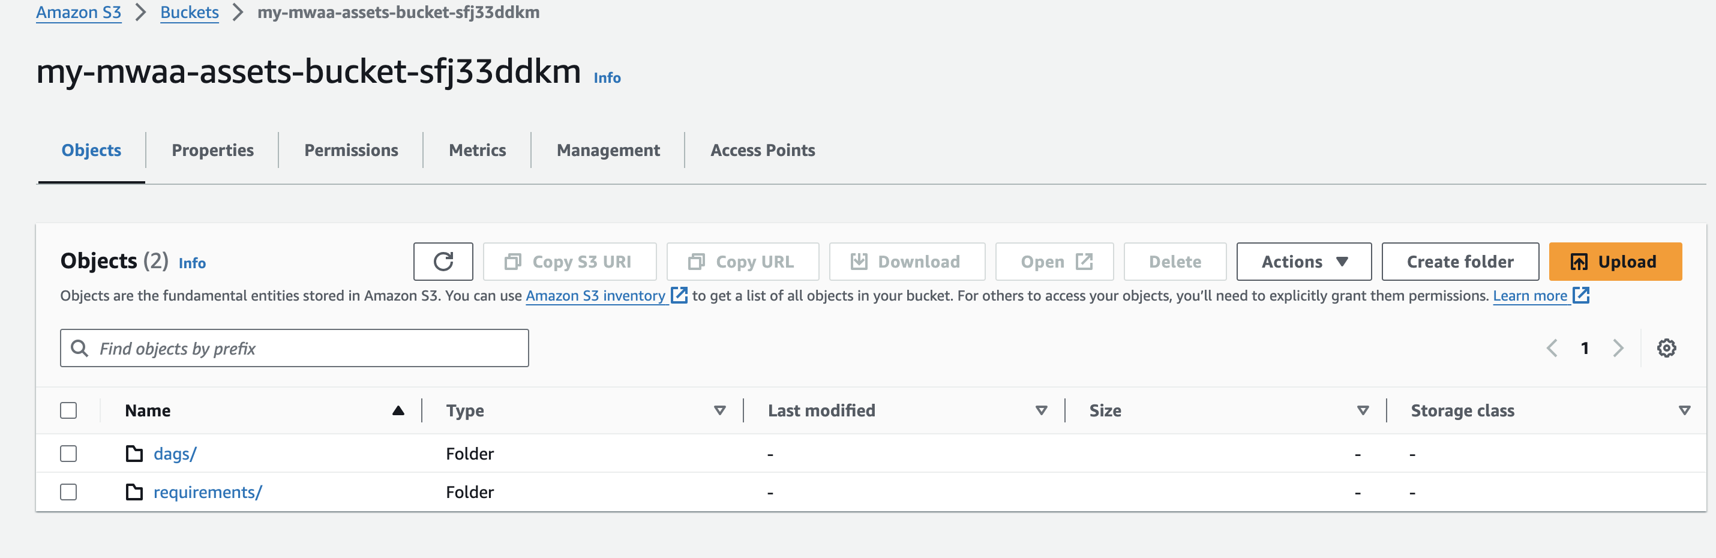Click the Size column header
This screenshot has height=558, width=1716.
[1105, 411]
